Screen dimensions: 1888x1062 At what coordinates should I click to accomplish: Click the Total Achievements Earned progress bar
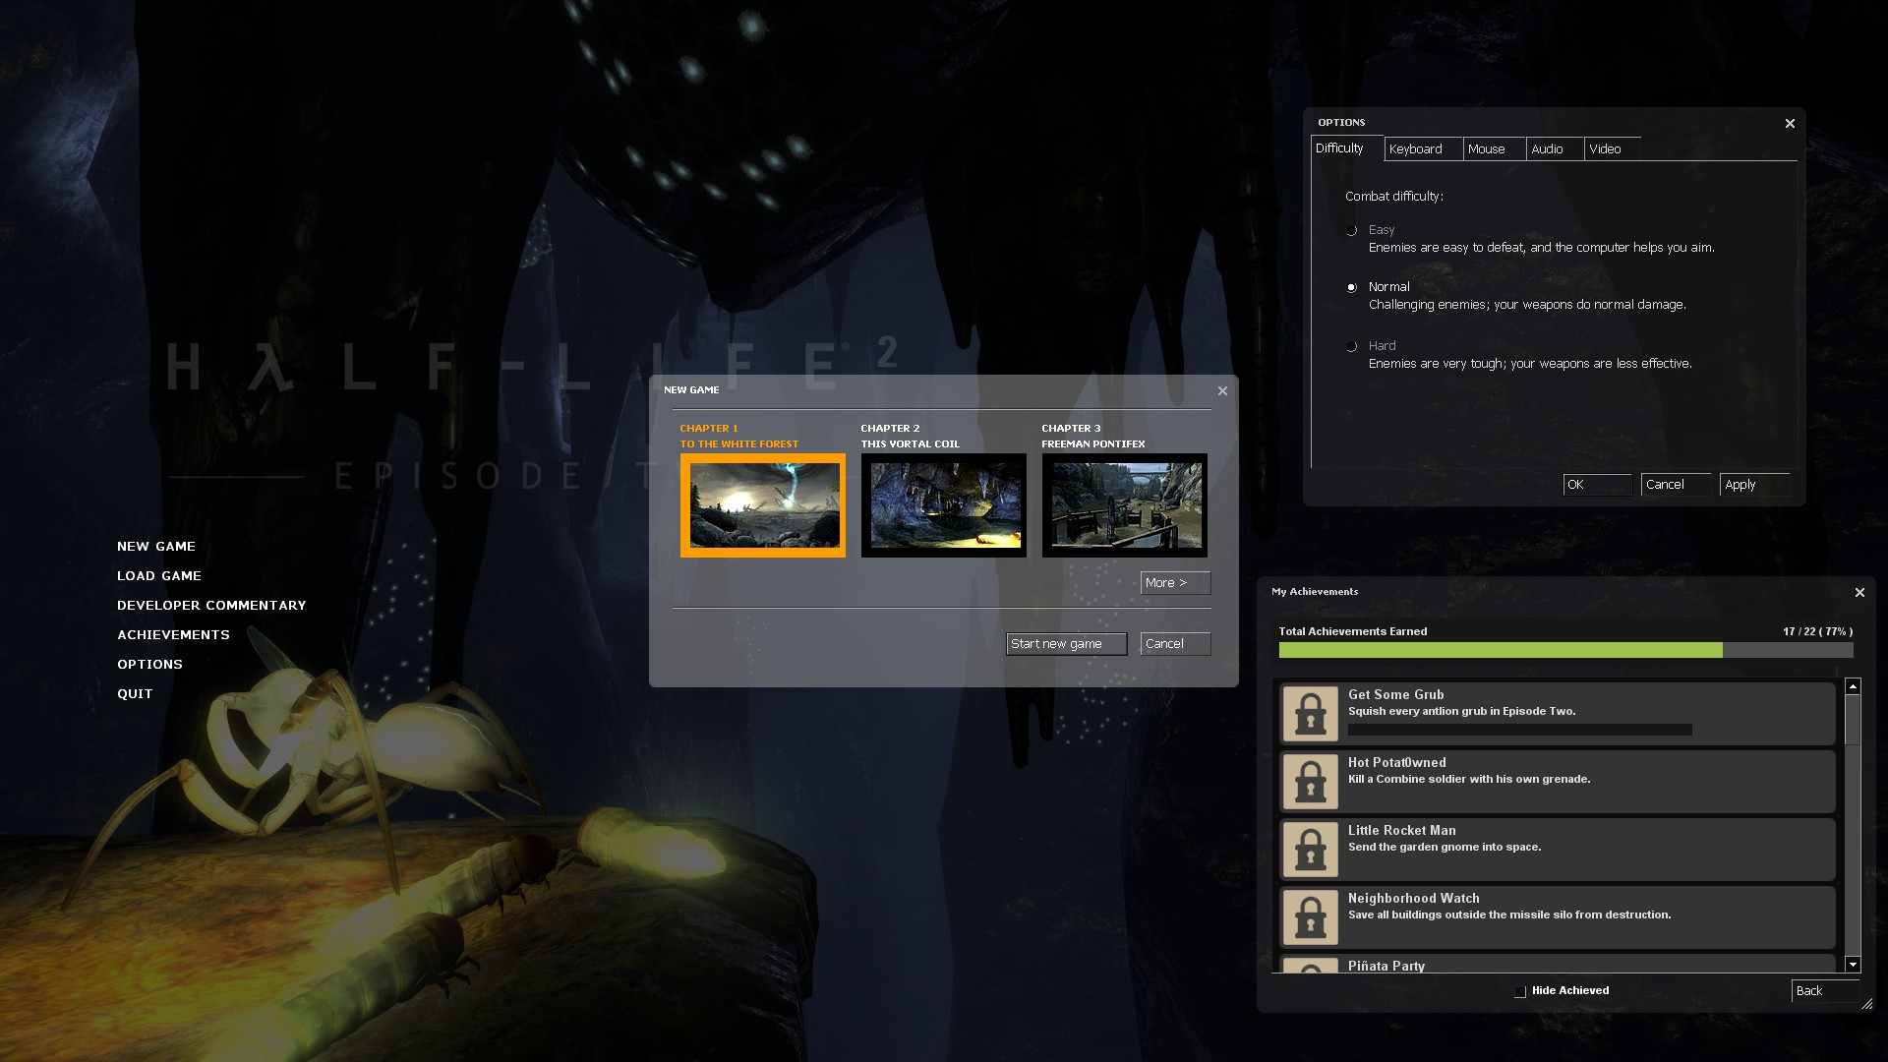point(1565,650)
